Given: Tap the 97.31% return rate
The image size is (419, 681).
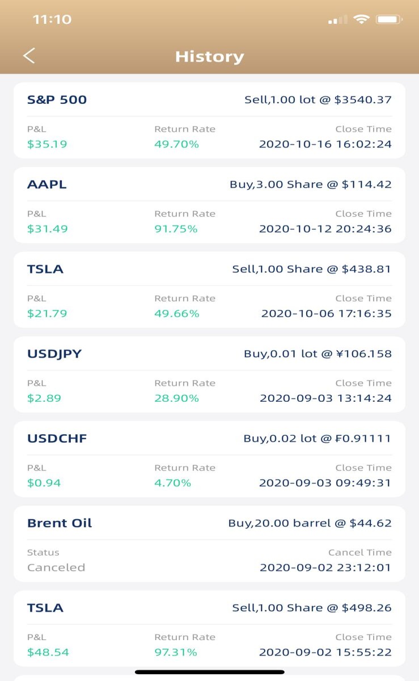Looking at the screenshot, I should pyautogui.click(x=176, y=652).
